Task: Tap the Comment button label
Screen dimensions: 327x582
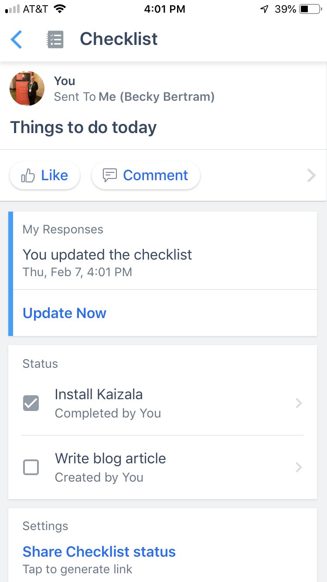Action: (155, 175)
